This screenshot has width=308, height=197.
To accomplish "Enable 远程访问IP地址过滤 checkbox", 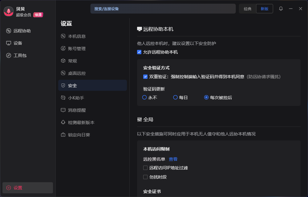I will coord(145,168).
